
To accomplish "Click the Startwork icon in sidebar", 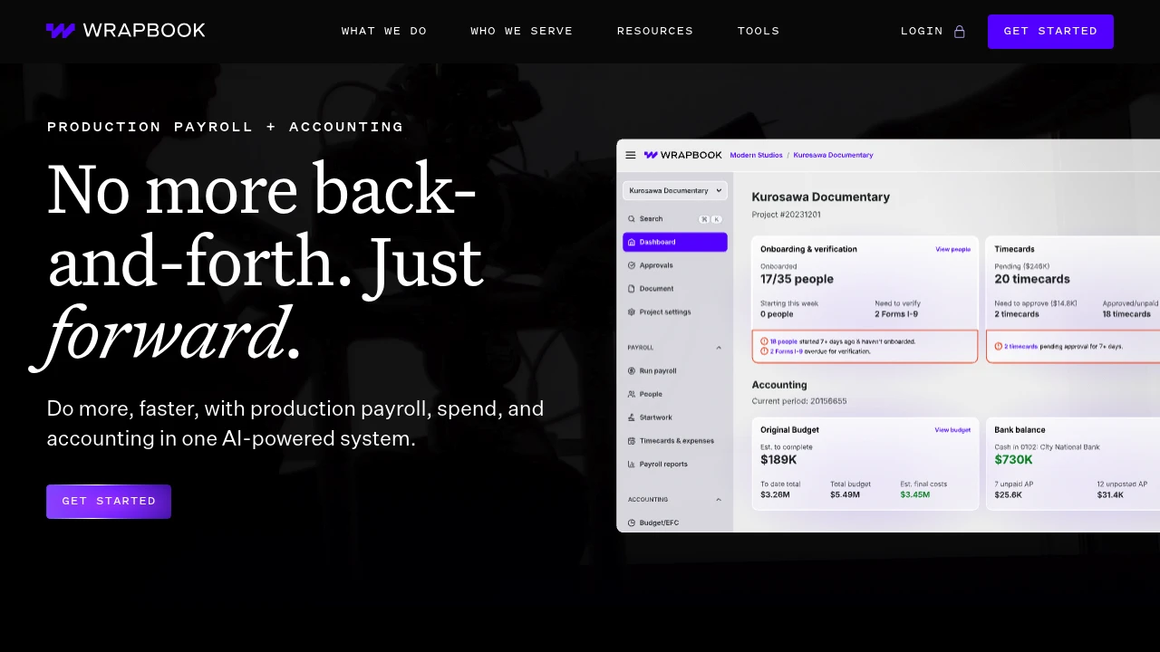I will coord(632,417).
